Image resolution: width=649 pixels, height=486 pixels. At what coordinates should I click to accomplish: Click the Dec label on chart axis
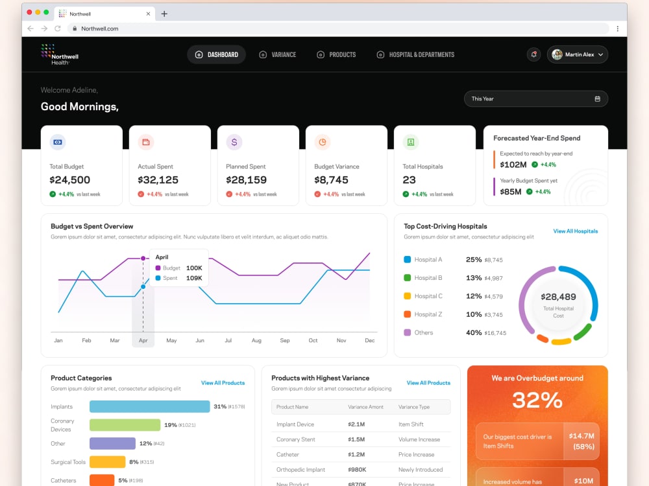pyautogui.click(x=370, y=341)
